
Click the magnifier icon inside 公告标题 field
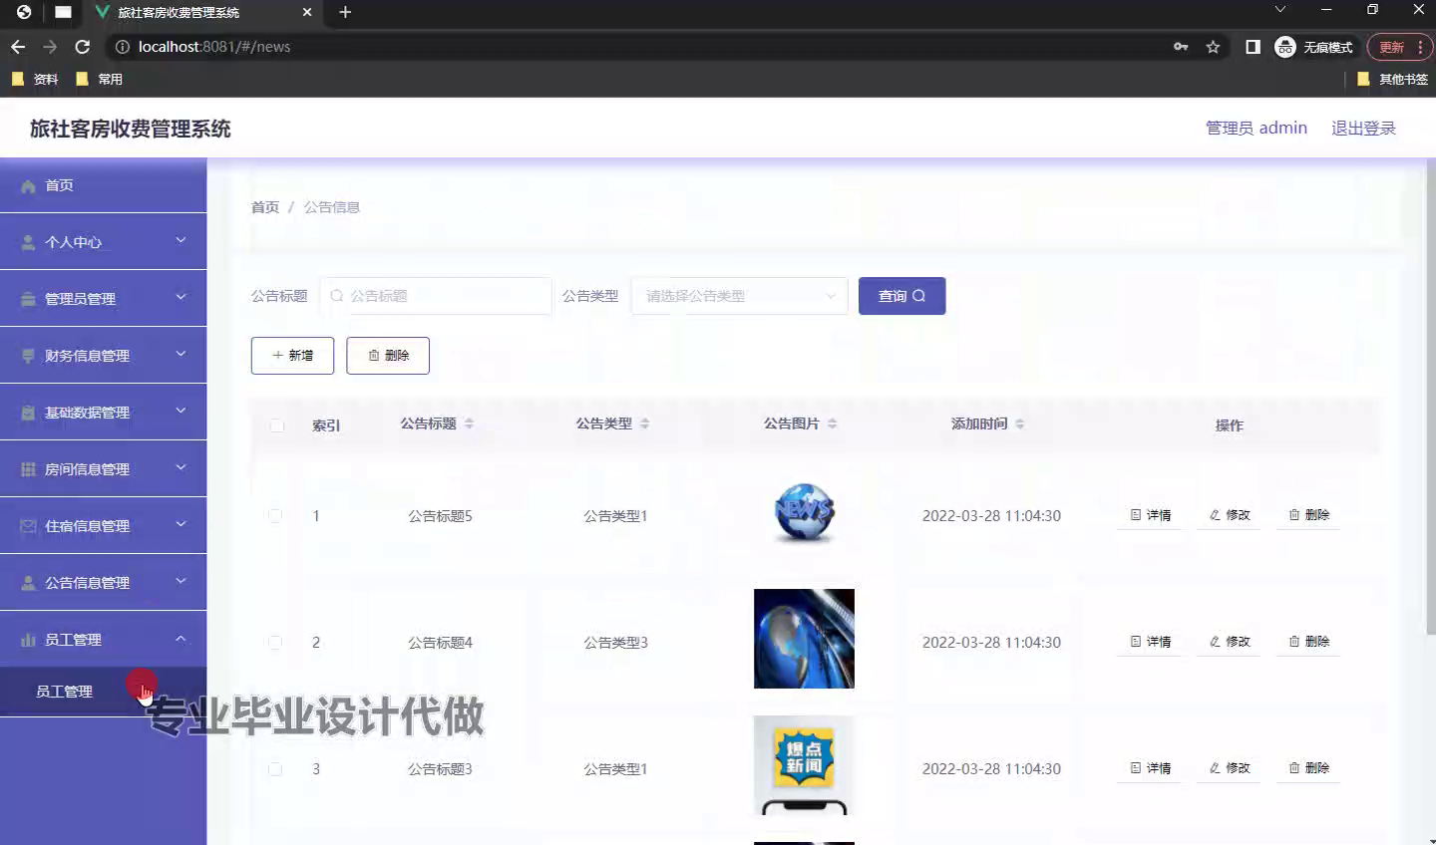tap(335, 296)
